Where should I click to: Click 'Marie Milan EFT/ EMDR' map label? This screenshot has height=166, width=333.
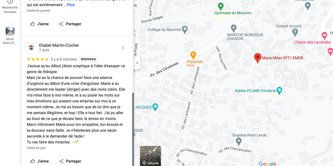pyautogui.click(x=283, y=58)
